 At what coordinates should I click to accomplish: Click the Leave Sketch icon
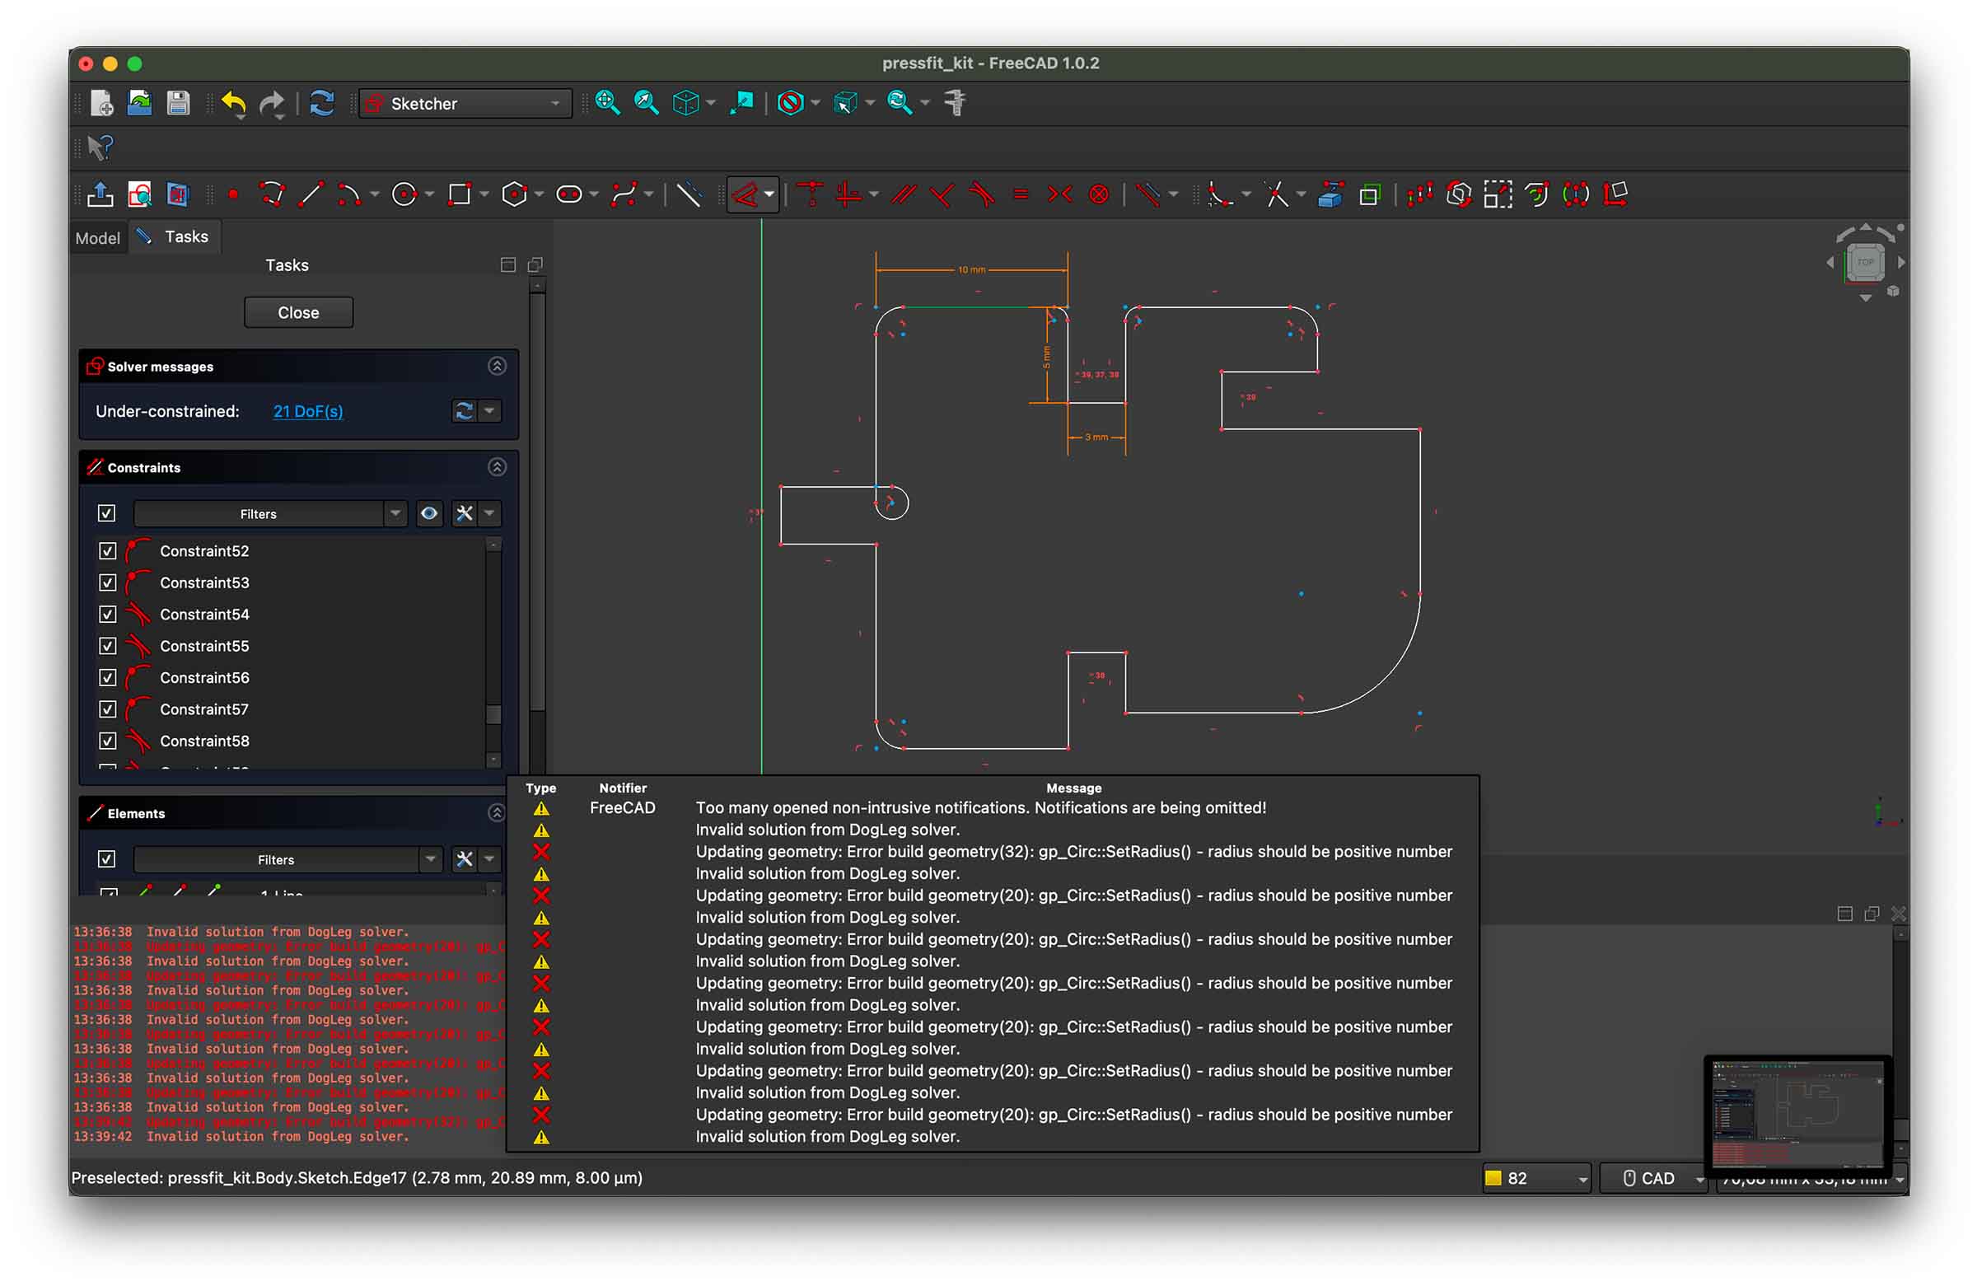pos(100,195)
